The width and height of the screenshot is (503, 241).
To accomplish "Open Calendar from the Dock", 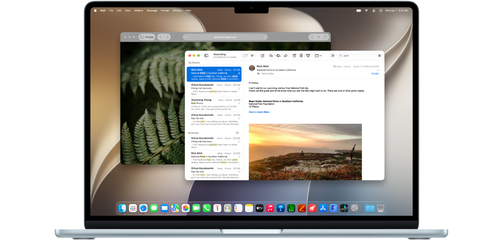I will (217, 208).
